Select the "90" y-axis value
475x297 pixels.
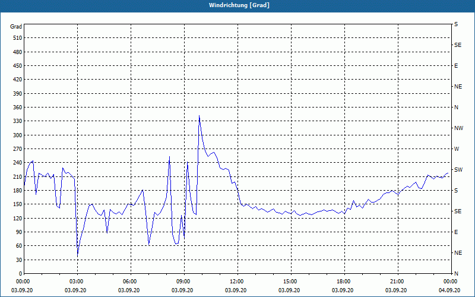point(19,232)
